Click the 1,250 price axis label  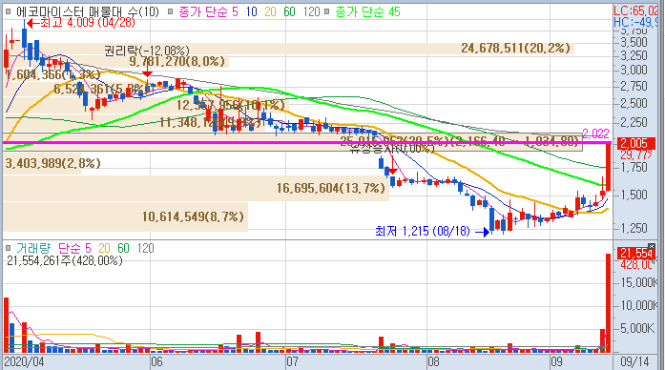click(x=634, y=229)
